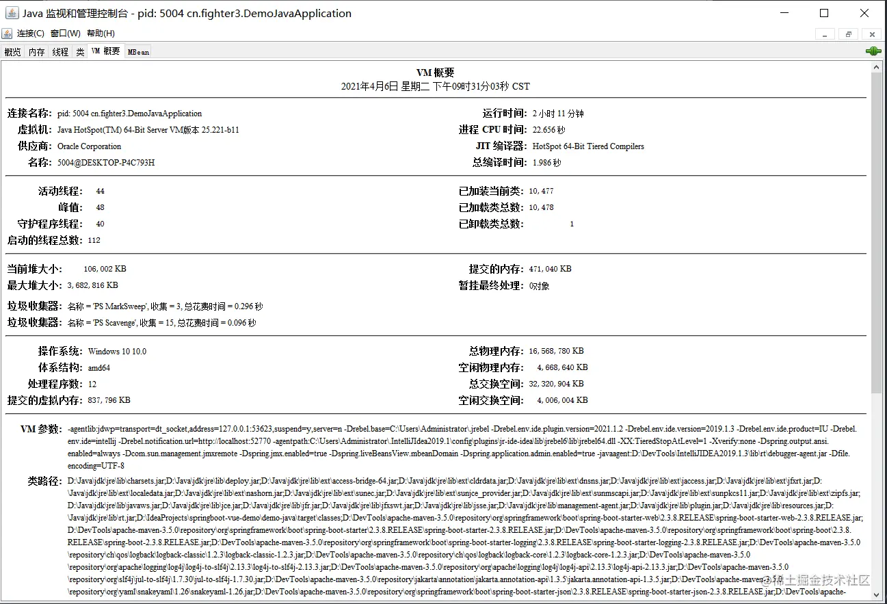
Task: Switch to the 概览 tab
Action: pyautogui.click(x=13, y=52)
